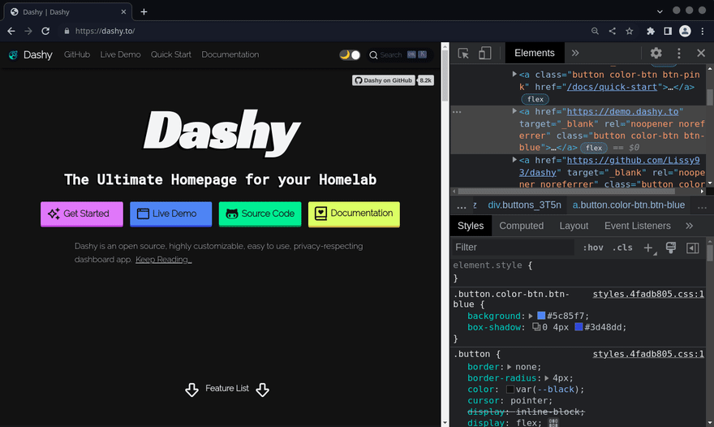Open the Dashy on GitHub badge
The height and width of the screenshot is (427, 714).
(384, 80)
